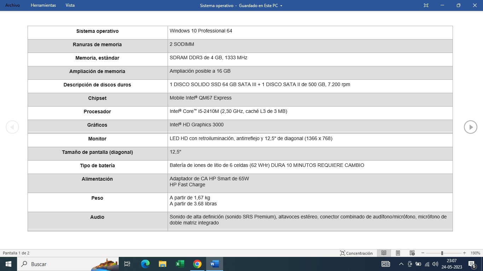Click the "Procesador" row label

[97, 112]
